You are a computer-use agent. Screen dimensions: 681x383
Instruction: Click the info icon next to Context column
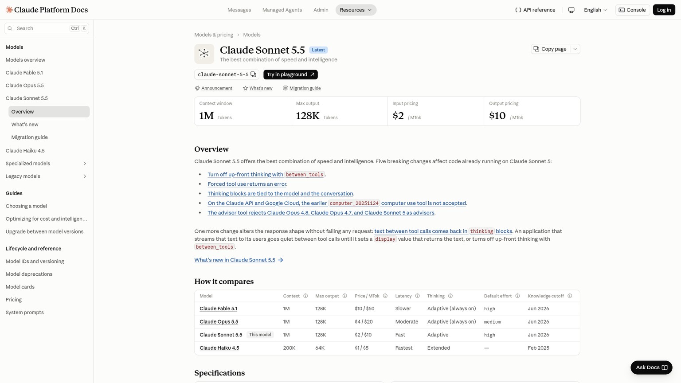click(305, 296)
